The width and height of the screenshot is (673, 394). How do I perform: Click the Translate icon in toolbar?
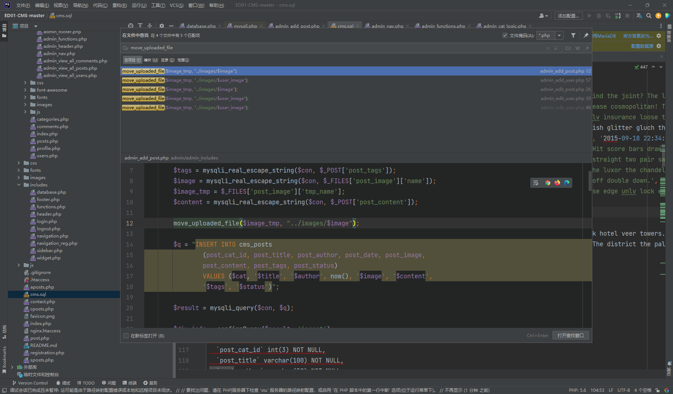tap(639, 16)
